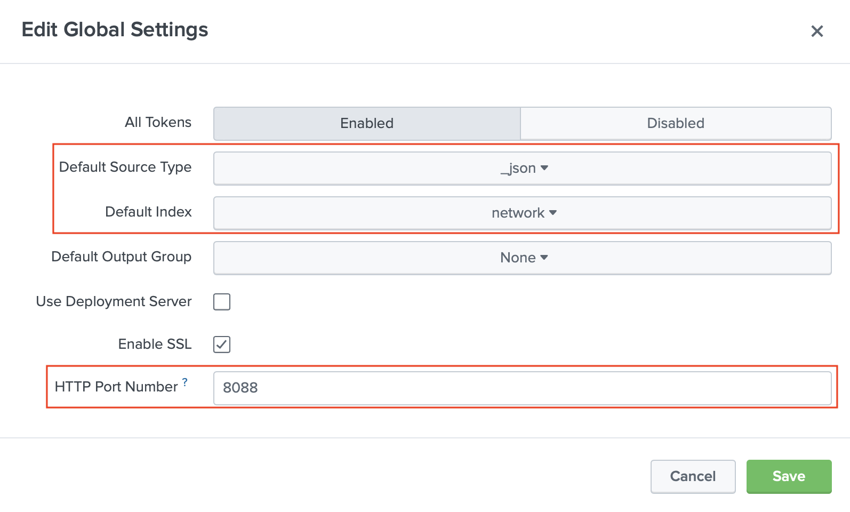Set All Tokens to Enabled
The width and height of the screenshot is (850, 512).
click(367, 123)
